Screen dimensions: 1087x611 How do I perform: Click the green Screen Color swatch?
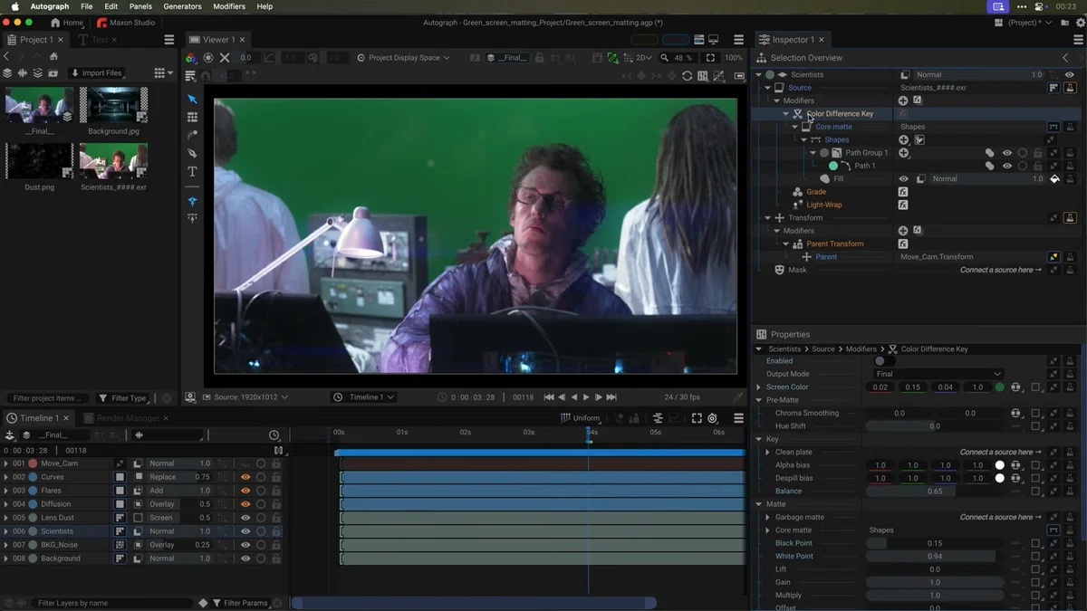coord(999,387)
